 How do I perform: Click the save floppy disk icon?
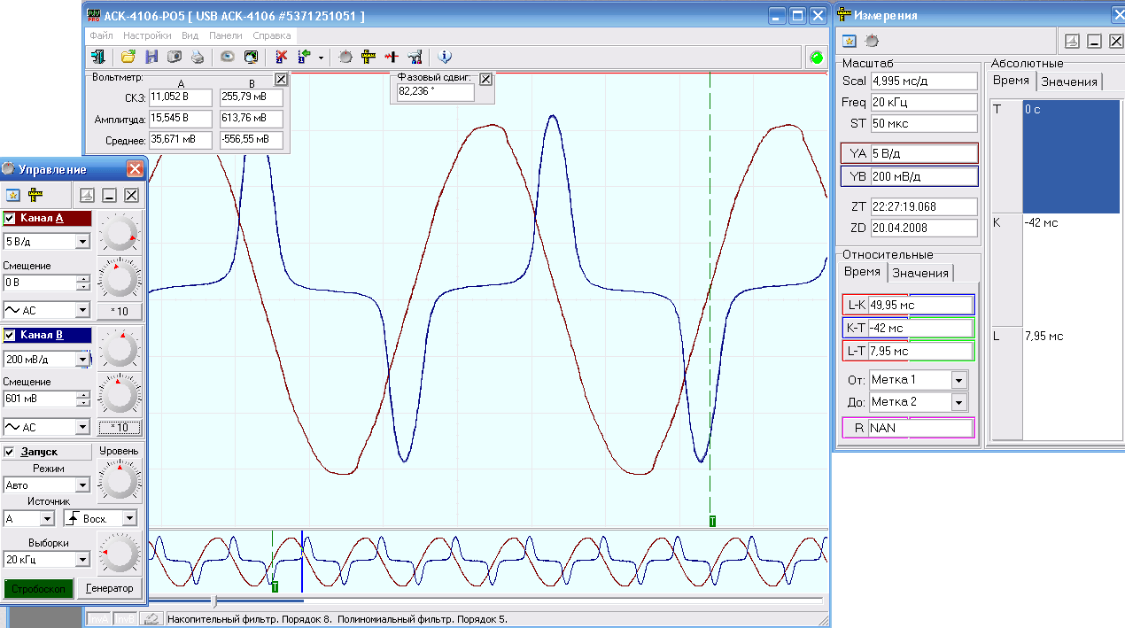click(151, 57)
